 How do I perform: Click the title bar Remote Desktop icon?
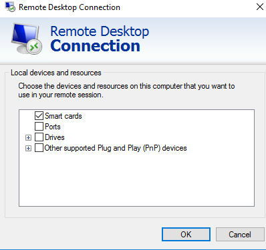(10, 7)
